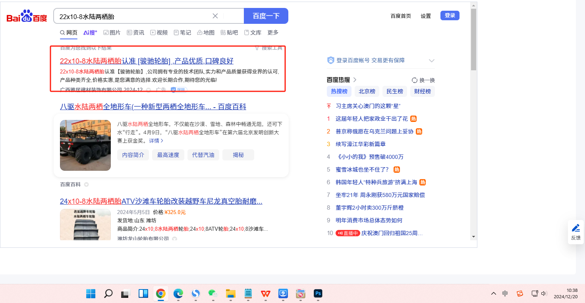Expand the dropdown arrow beside 百度百科 source

point(86,185)
